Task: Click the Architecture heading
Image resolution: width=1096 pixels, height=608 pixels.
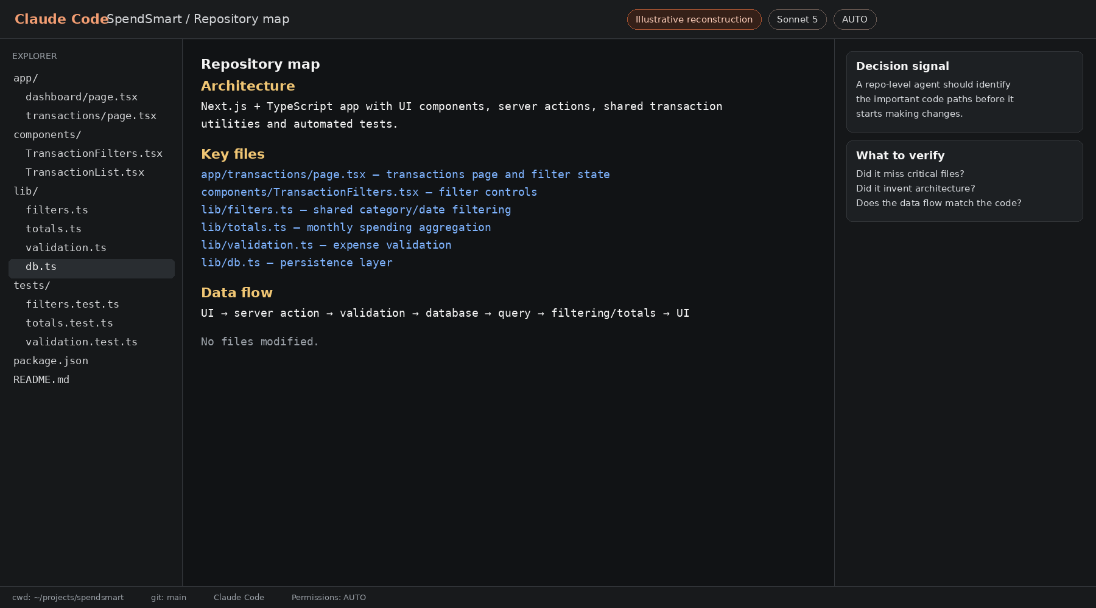Action: [x=248, y=86]
